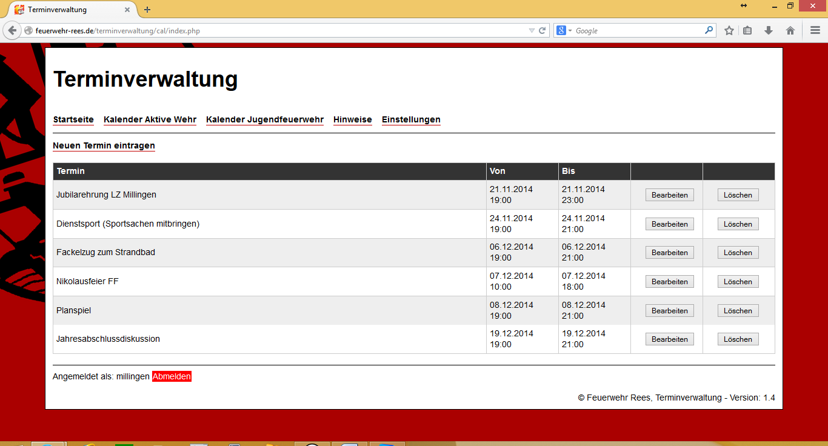Viewport: 828px width, 446px height.
Task: Reload the current page
Action: pyautogui.click(x=543, y=30)
